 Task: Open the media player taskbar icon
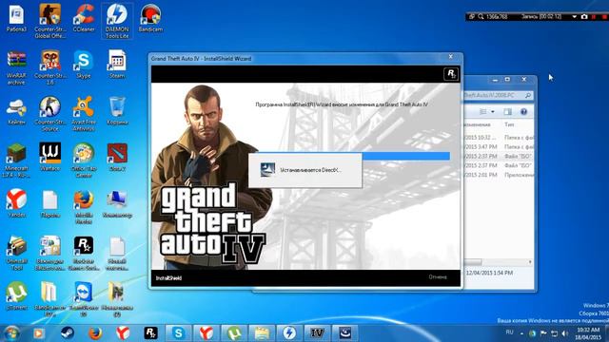39,333
